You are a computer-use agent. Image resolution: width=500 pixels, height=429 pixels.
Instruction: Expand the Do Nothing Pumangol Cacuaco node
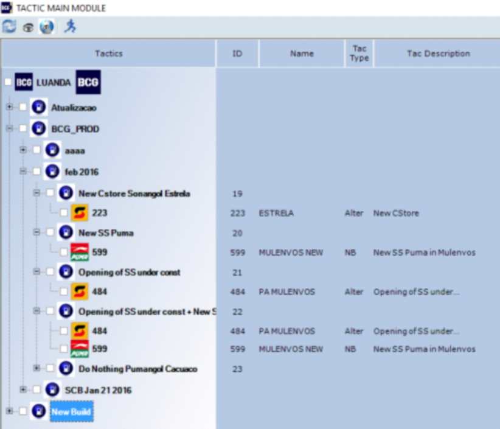(x=36, y=368)
